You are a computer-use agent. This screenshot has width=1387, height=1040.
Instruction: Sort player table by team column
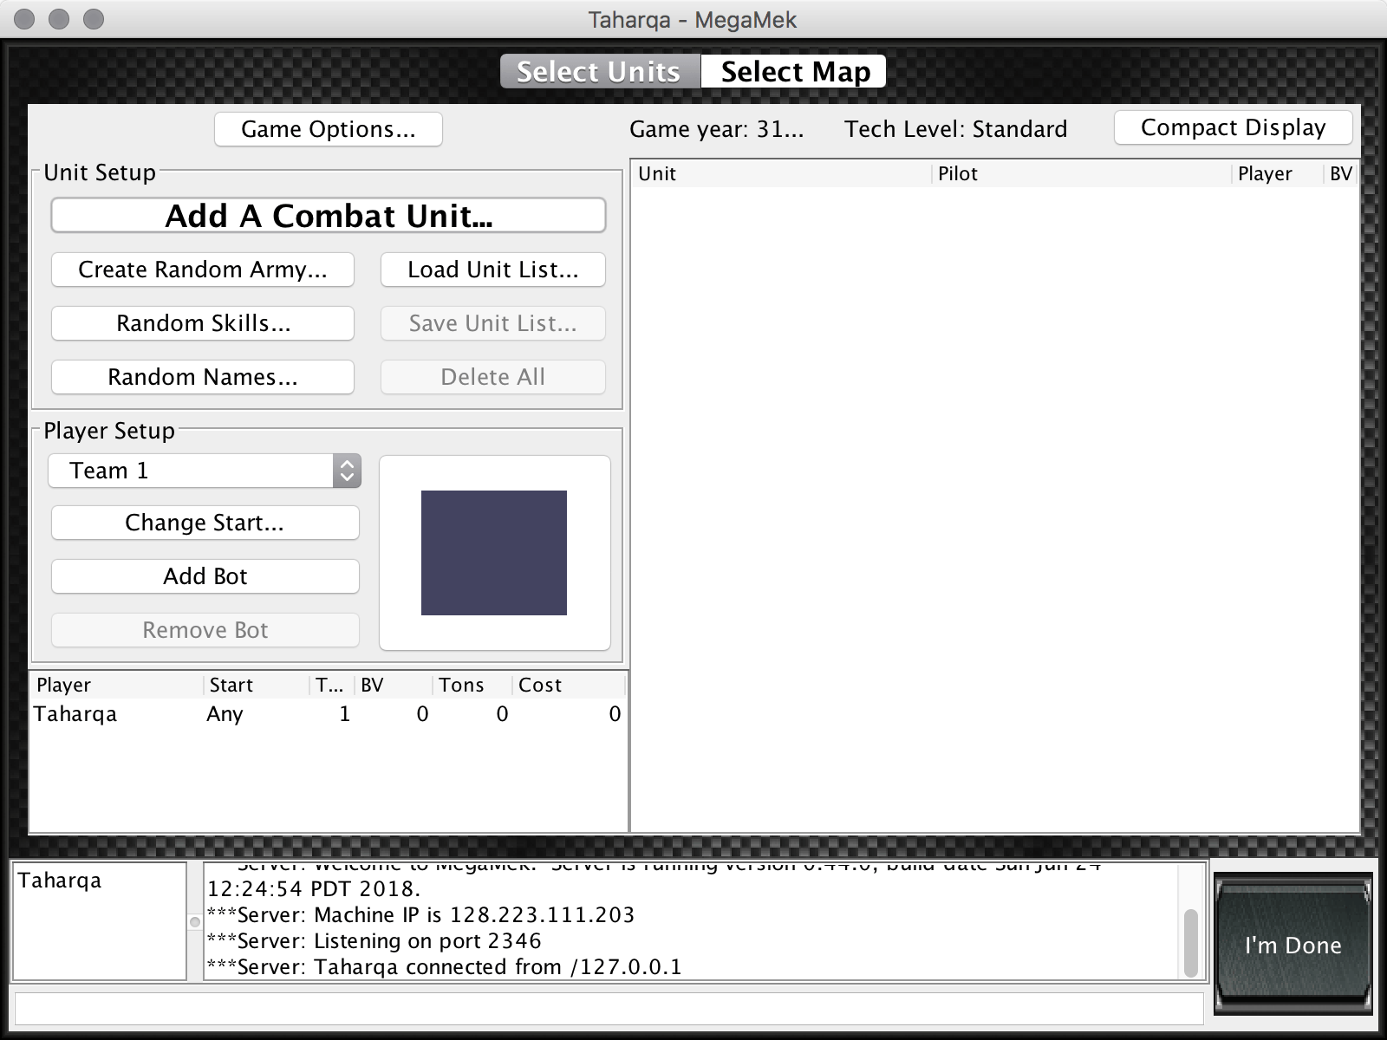tap(332, 685)
